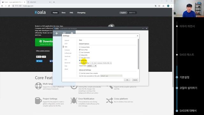Switch site language to English

(x=123, y=13)
